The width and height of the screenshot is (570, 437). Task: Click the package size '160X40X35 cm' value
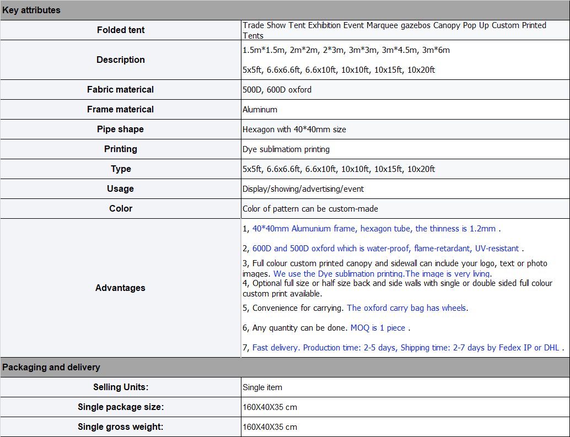click(x=270, y=407)
